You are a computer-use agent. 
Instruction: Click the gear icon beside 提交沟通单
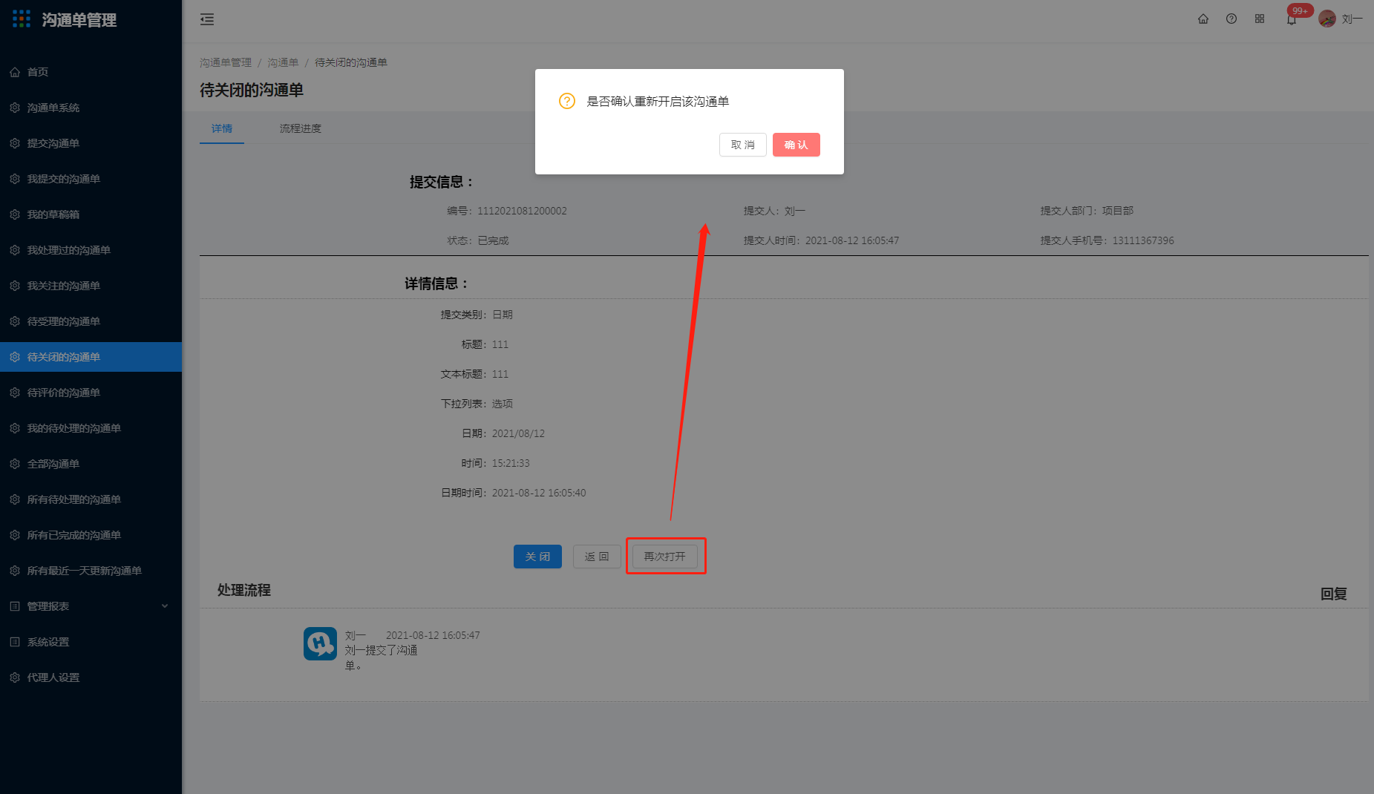click(15, 143)
